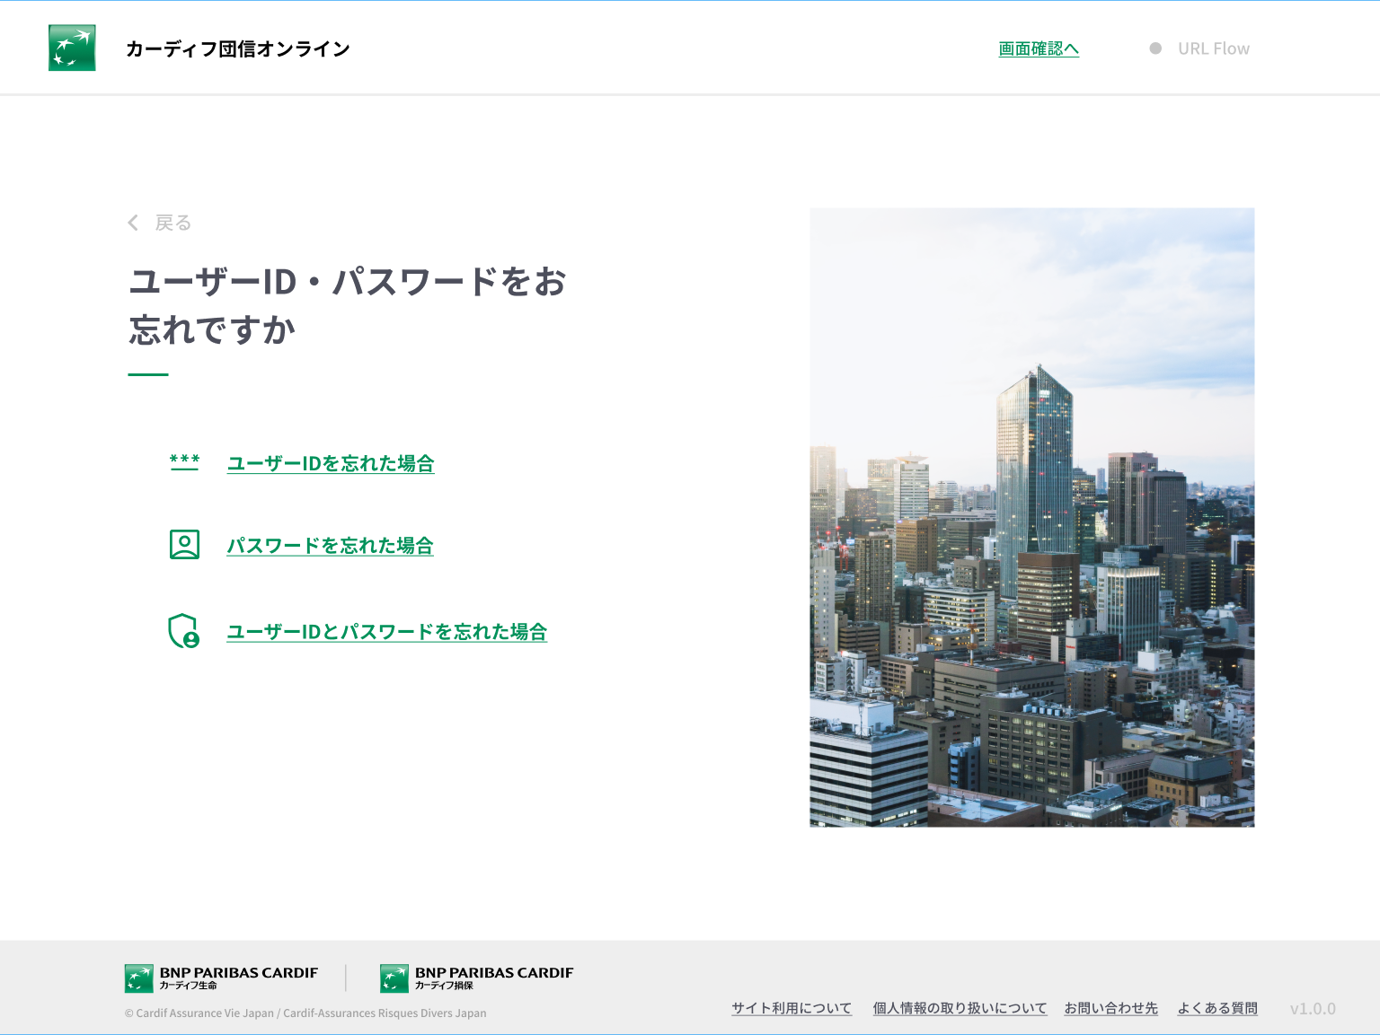Click the grey dot beside URL Flow

pyautogui.click(x=1155, y=48)
